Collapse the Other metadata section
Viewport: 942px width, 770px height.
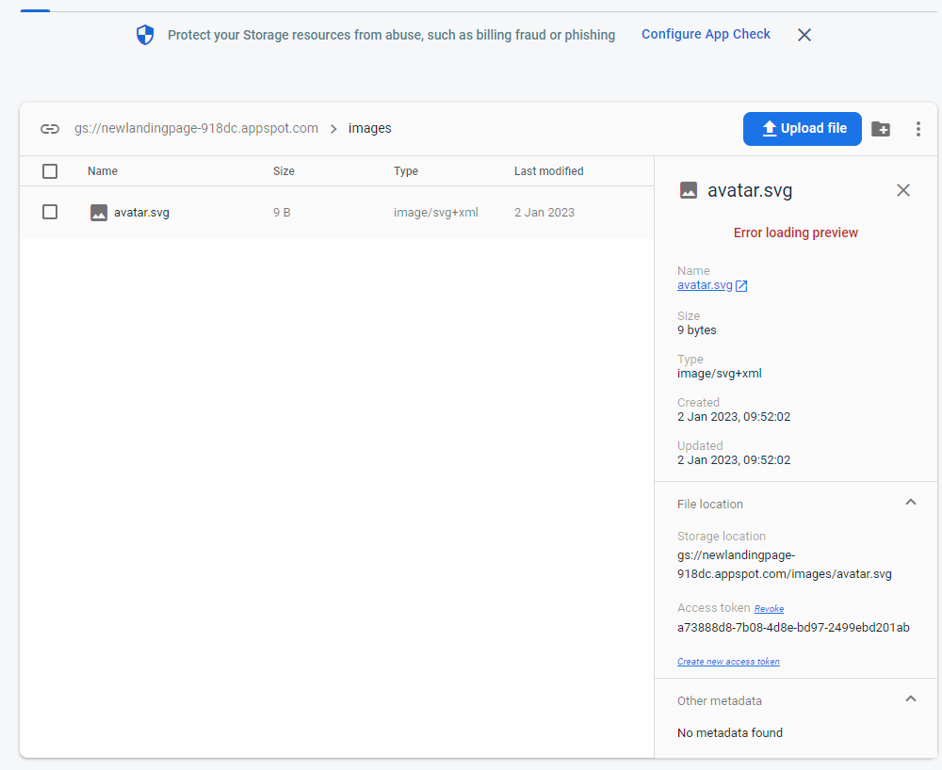pyautogui.click(x=910, y=698)
